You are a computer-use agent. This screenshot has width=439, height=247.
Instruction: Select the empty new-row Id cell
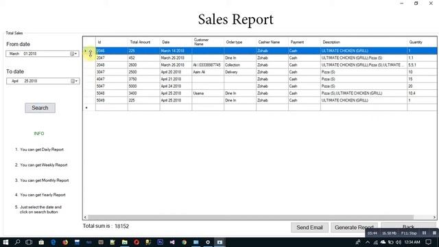pyautogui.click(x=112, y=108)
